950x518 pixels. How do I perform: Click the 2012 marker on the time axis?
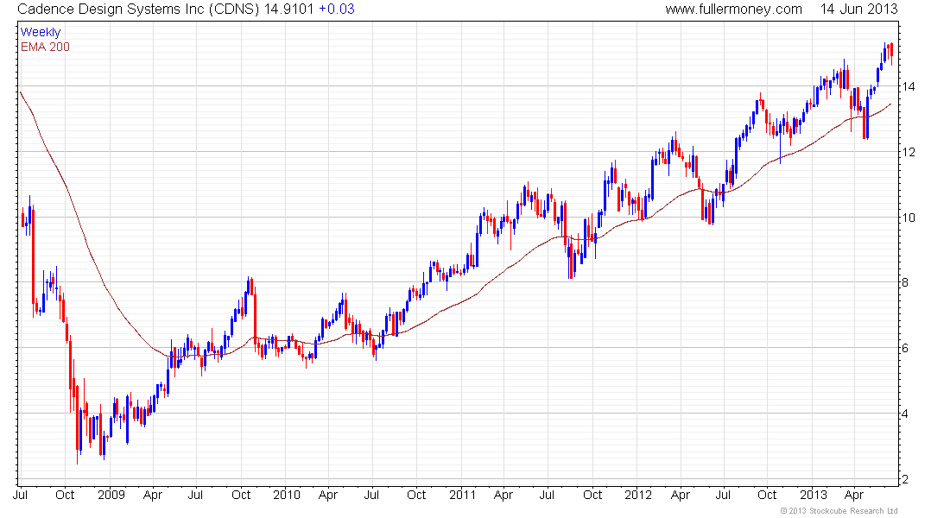coord(637,496)
